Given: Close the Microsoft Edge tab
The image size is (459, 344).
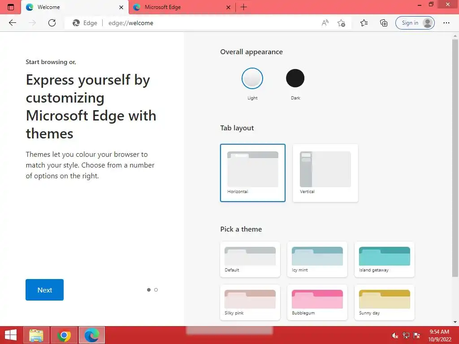Looking at the screenshot, I should (228, 7).
